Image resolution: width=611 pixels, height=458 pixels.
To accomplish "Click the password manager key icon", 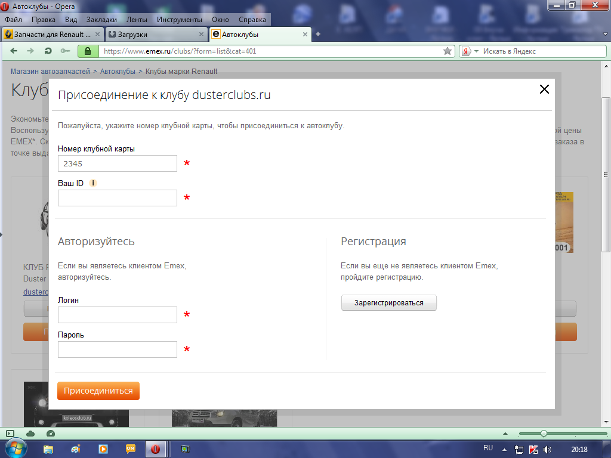I will (x=65, y=51).
